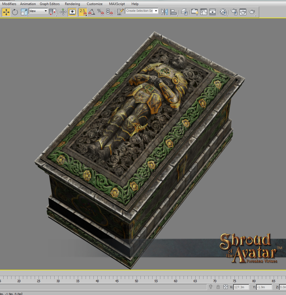Open the Graph Editors menu
Image resolution: width=286 pixels, height=295 pixels.
coord(50,4)
